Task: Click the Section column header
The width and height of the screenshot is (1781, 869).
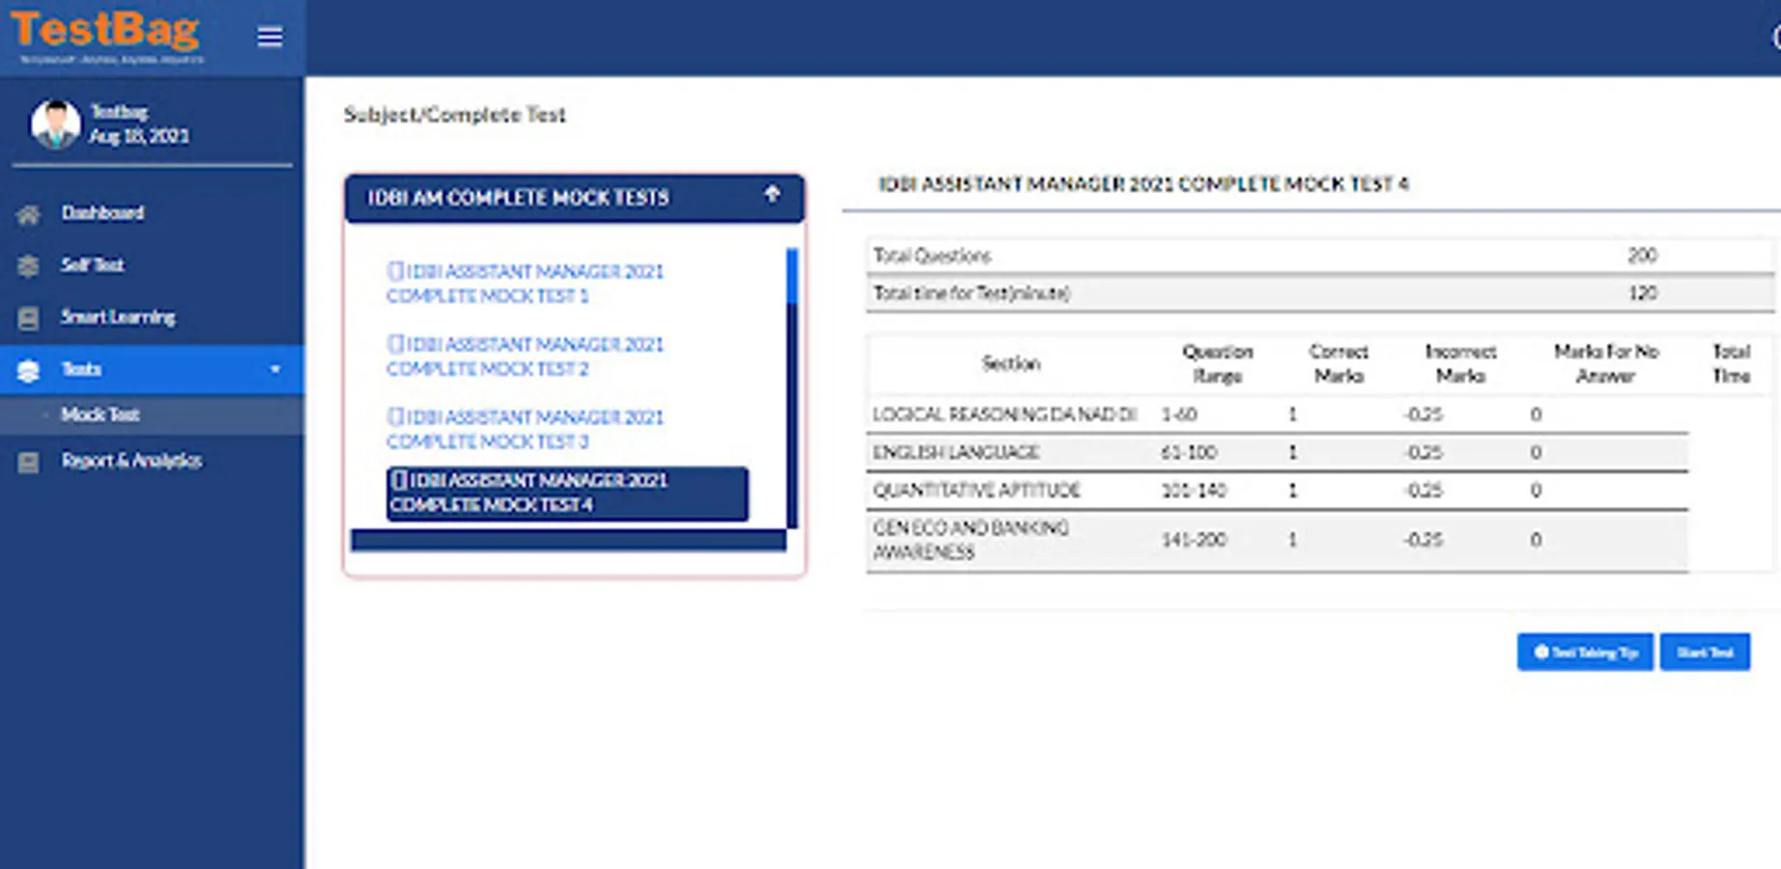Action: pyautogui.click(x=1011, y=363)
